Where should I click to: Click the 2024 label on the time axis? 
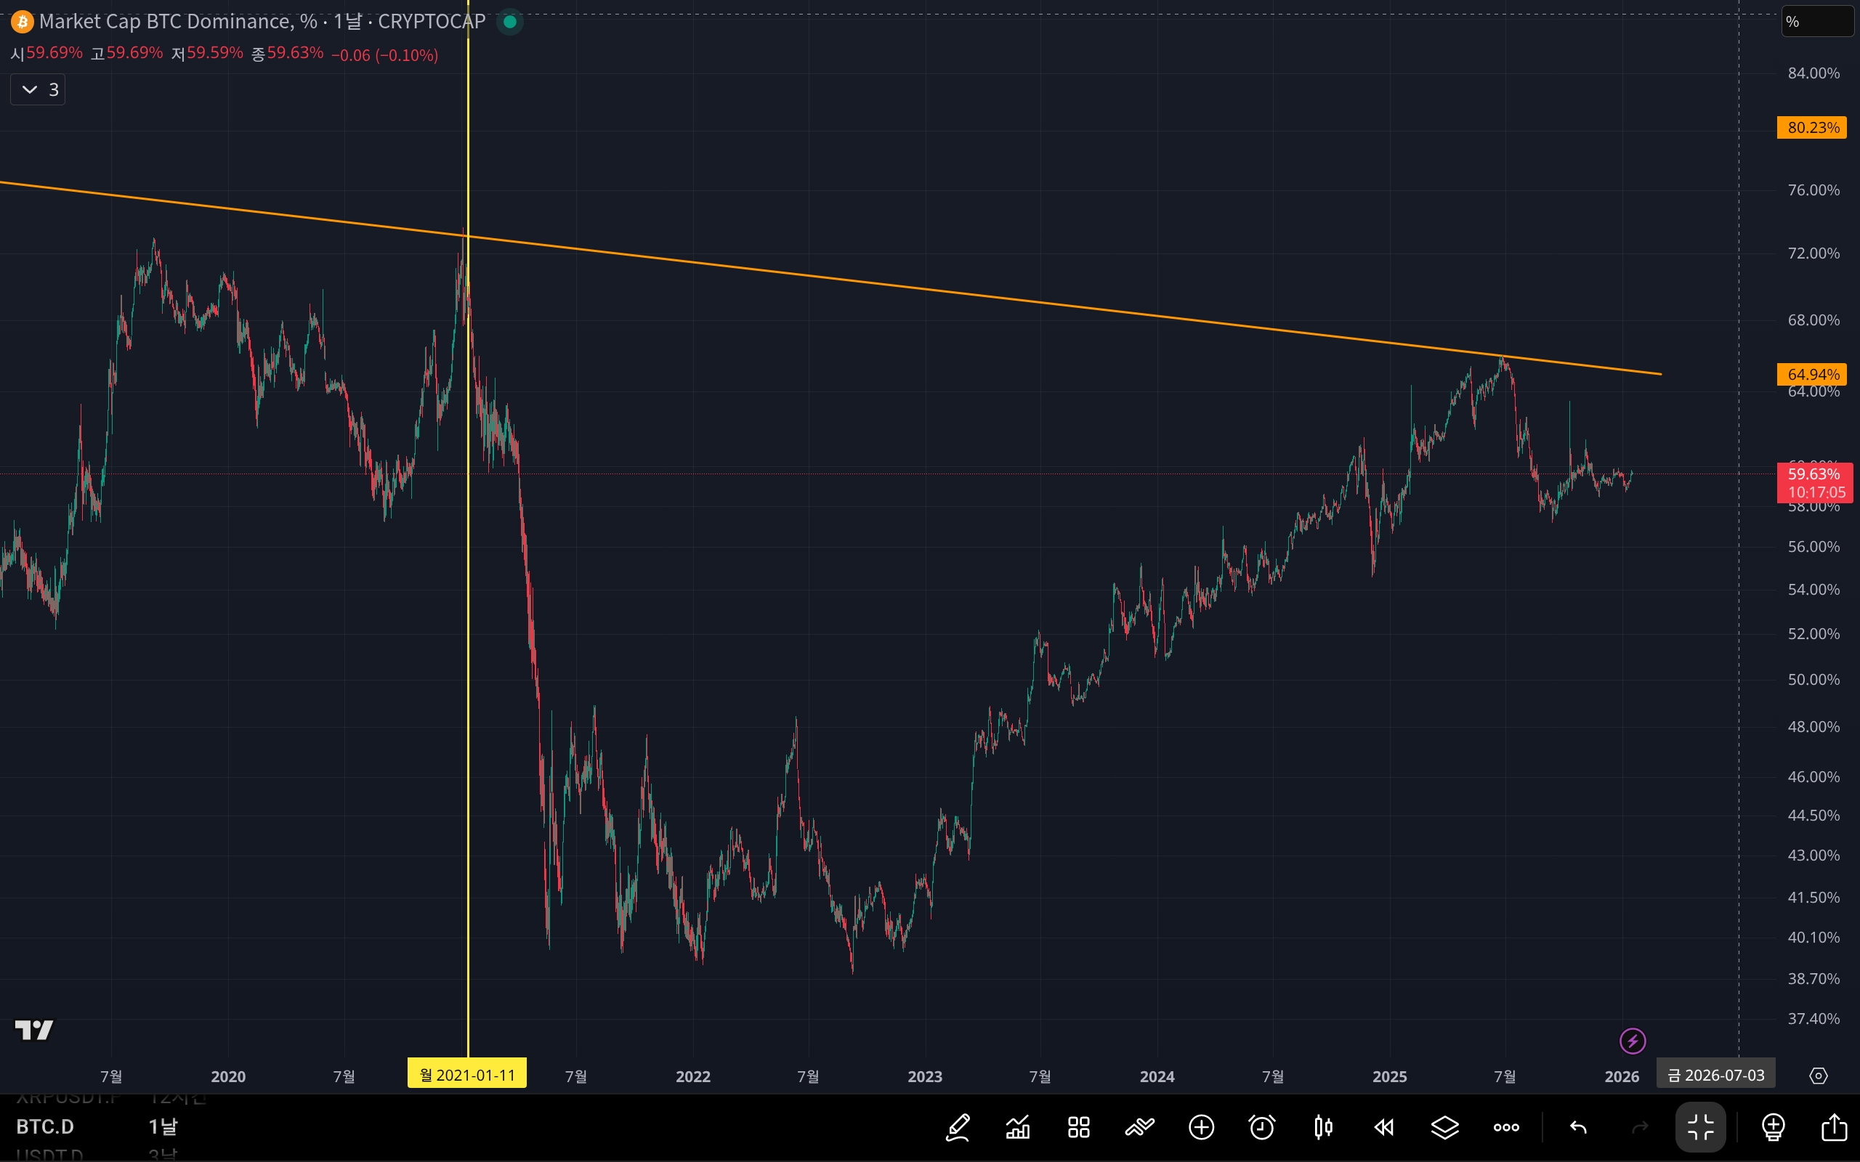[1157, 1077]
